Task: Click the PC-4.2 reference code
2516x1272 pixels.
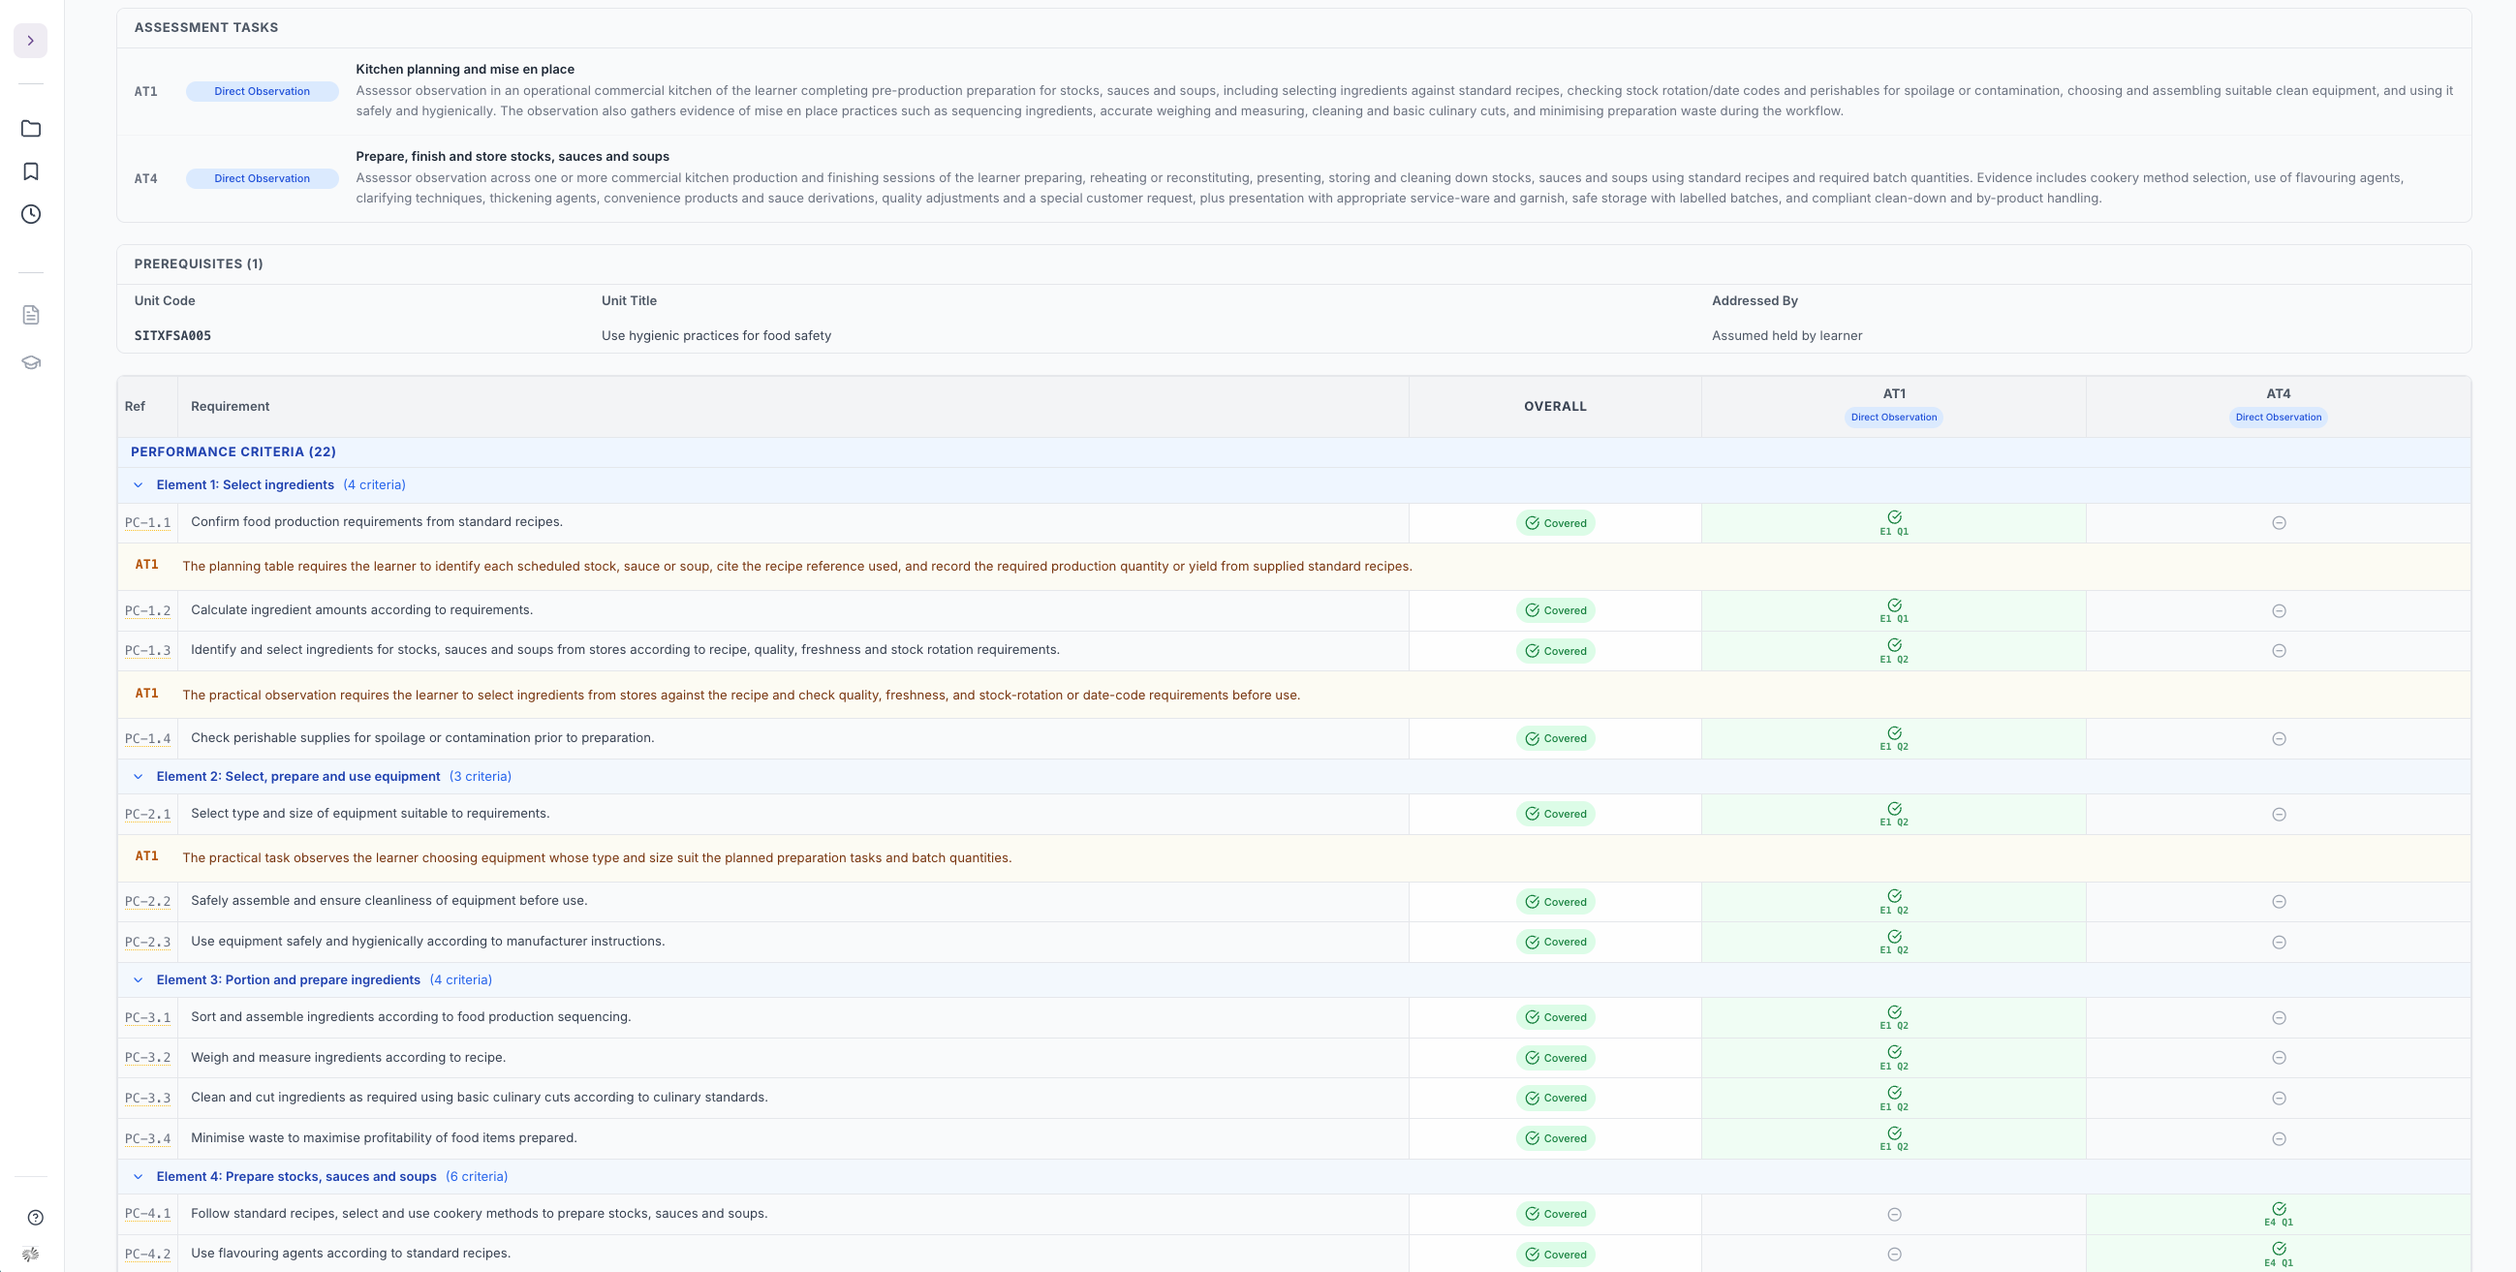Action: (147, 1255)
